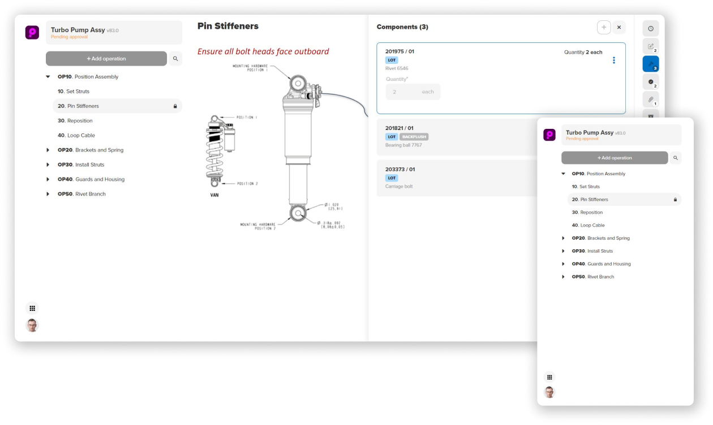The image size is (713, 425).
Task: Collapse OP10 Position Assembly in front panel
Action: tap(563, 174)
